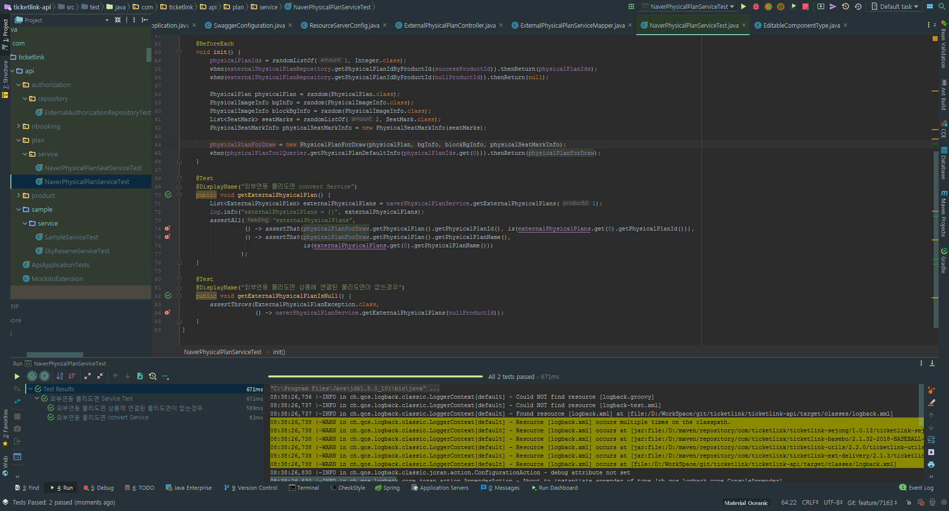Toggle the breakpoint at line 75

coord(168,237)
